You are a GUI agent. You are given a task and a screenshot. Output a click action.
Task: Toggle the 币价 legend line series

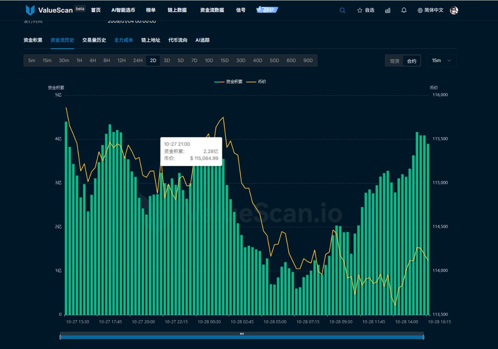[x=257, y=82]
